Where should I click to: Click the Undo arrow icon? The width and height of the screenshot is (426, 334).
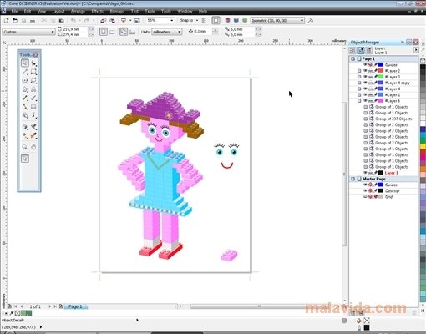[74, 21]
